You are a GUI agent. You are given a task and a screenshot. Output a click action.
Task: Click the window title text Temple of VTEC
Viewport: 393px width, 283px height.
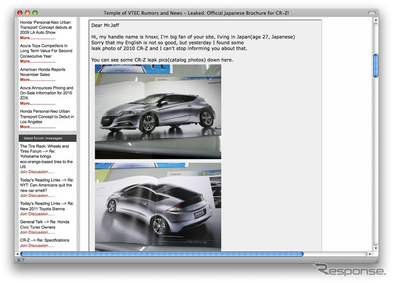[x=196, y=13]
